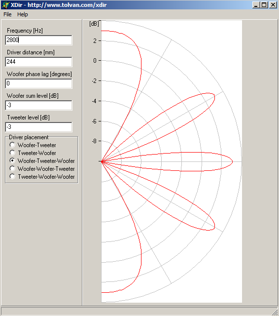Viewport: 279px width, 316px height.
Task: Click the Woofer phase lag input field
Action: click(38, 83)
